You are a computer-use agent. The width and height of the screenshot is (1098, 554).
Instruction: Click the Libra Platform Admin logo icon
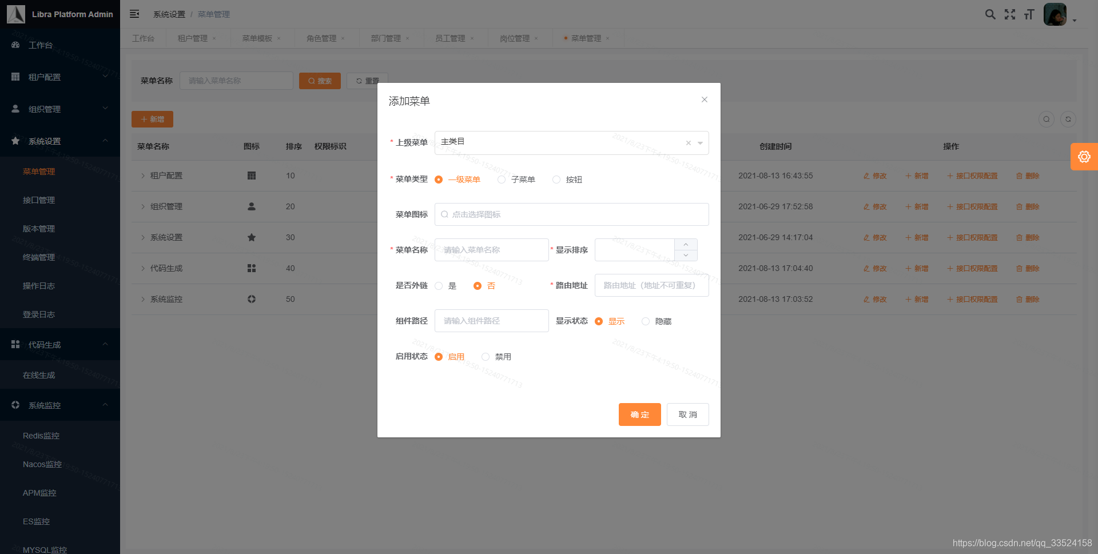[15, 14]
